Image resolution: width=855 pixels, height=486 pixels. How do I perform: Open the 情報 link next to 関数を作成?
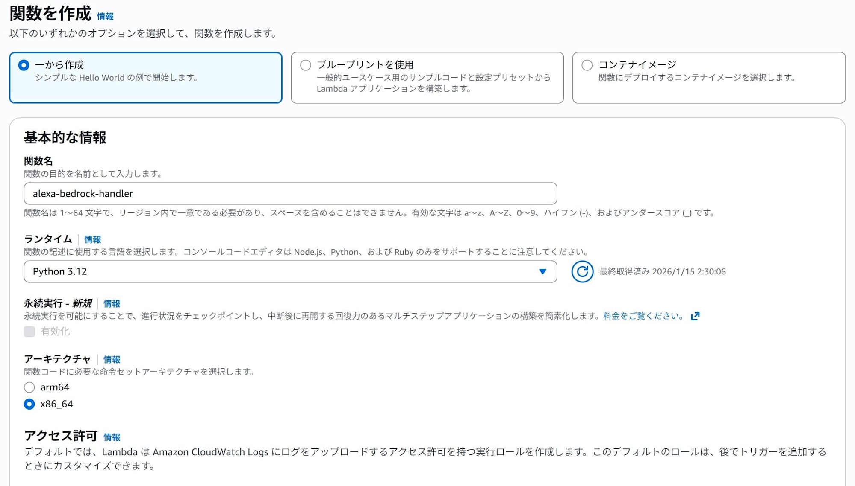[x=105, y=17]
